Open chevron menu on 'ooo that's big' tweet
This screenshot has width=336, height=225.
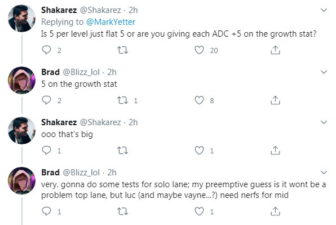coord(324,122)
